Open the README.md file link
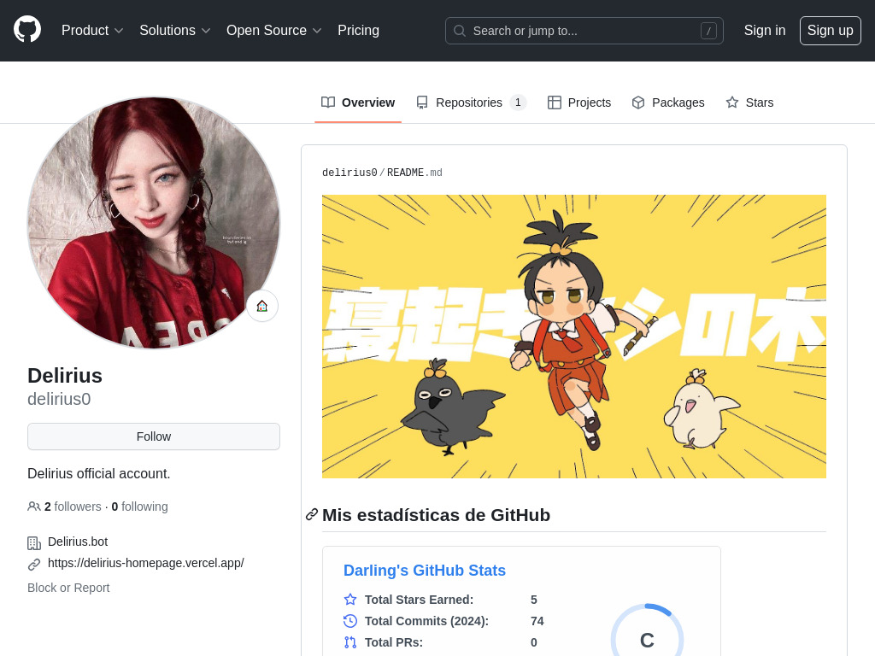875x656 pixels. pos(414,173)
